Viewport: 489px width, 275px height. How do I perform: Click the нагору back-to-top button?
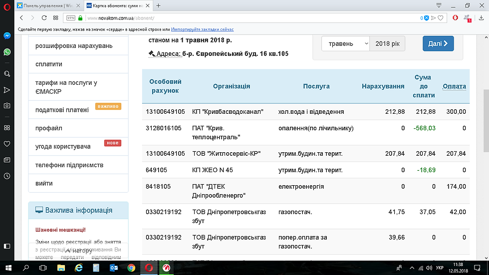(x=78, y=251)
